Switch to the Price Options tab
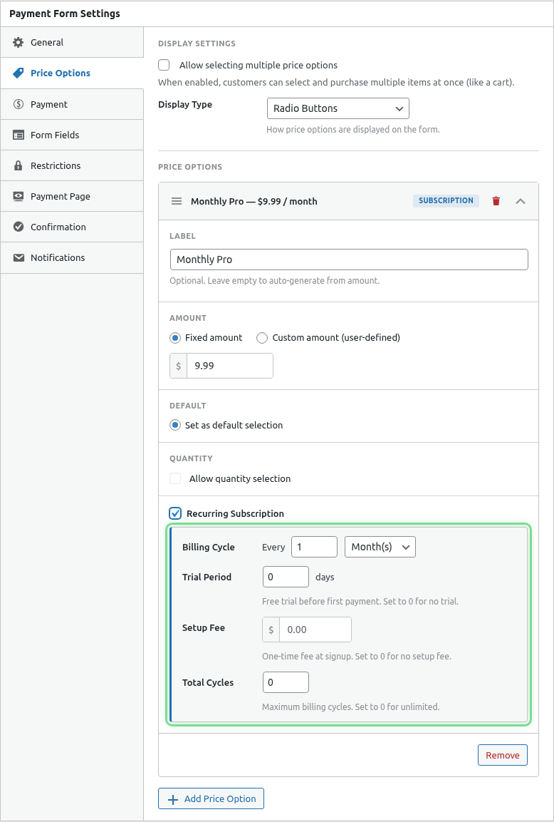 [x=60, y=73]
